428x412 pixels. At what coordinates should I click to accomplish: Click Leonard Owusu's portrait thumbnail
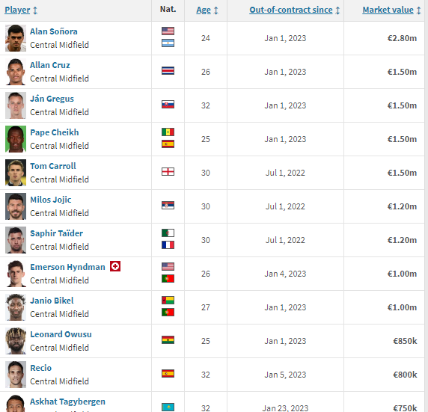point(16,341)
